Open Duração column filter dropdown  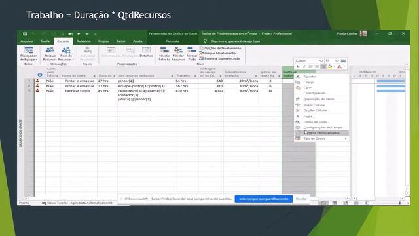click(x=114, y=76)
